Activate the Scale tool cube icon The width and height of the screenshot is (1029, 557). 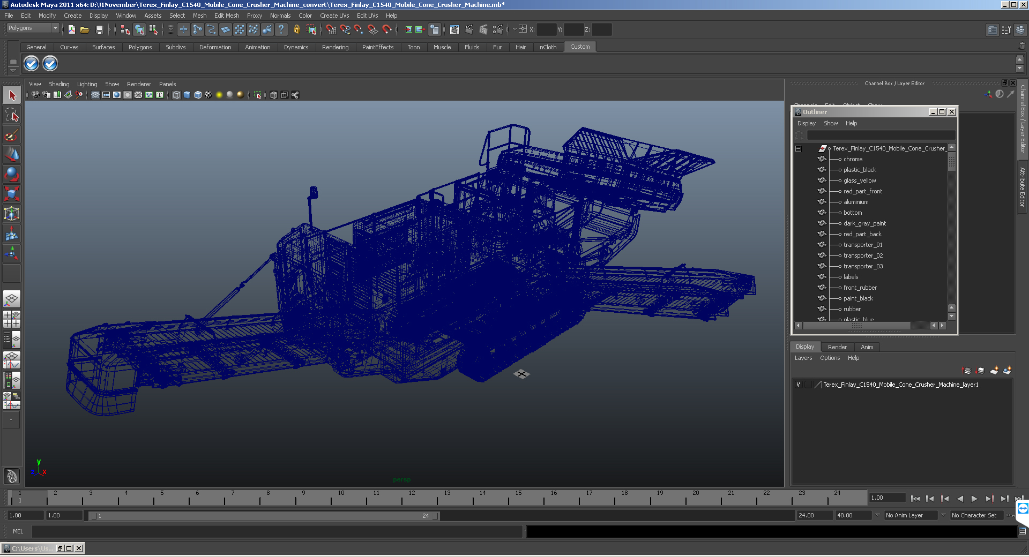(12, 193)
